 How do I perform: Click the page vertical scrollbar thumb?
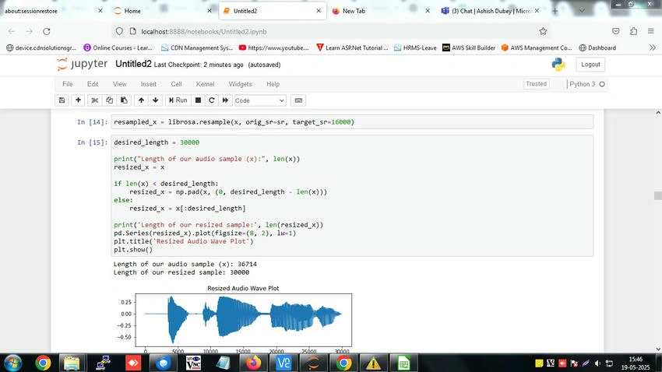[x=658, y=195]
